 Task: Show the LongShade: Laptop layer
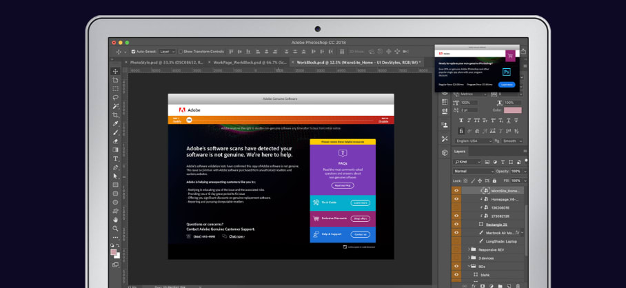(456, 241)
